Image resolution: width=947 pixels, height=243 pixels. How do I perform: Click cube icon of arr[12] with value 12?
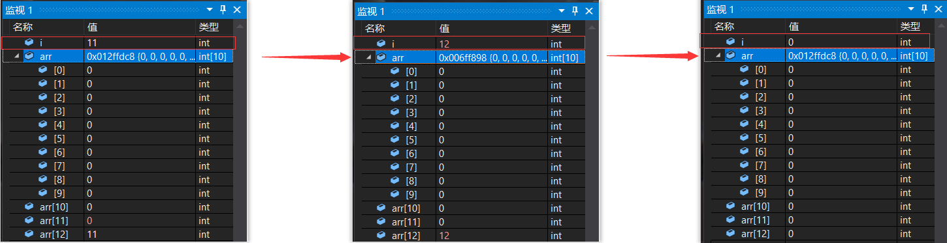(x=381, y=235)
